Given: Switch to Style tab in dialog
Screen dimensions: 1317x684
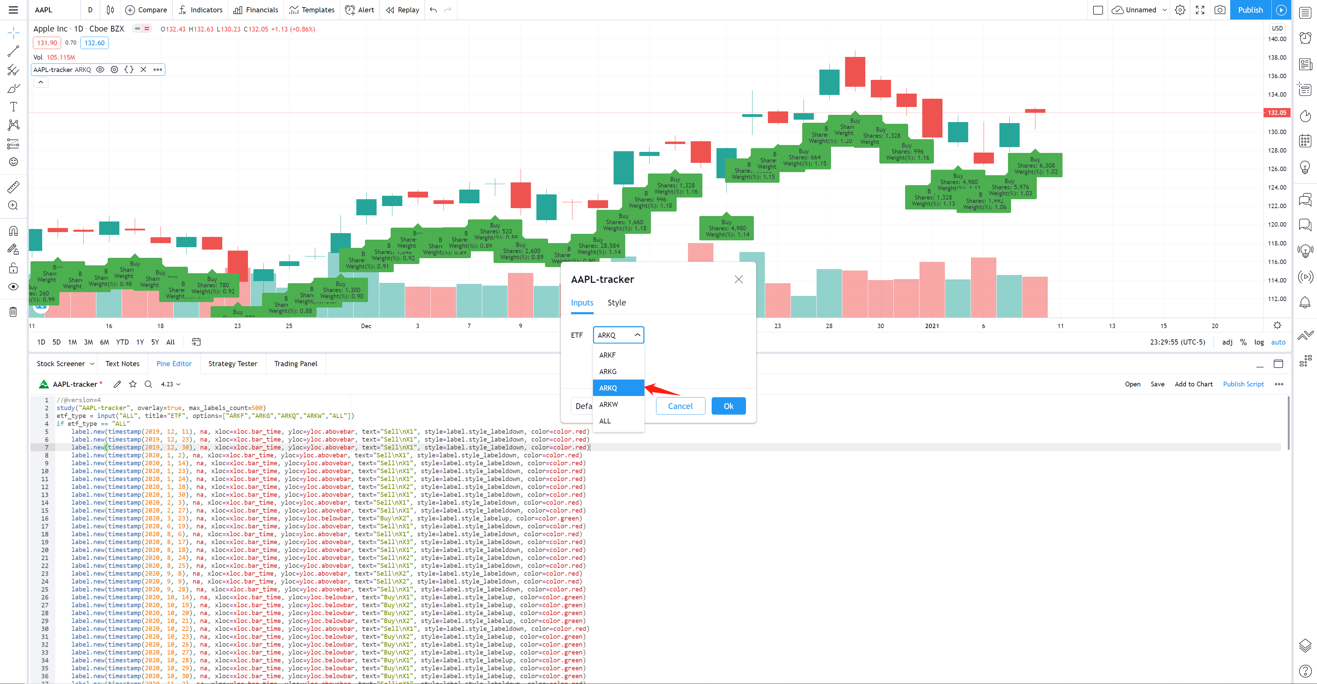Looking at the screenshot, I should point(616,303).
